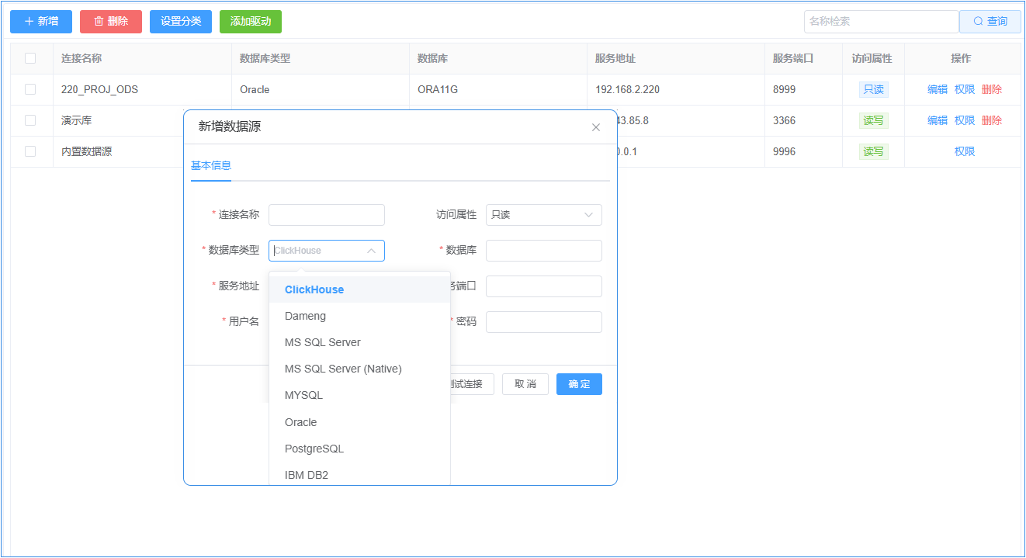Choose ClickHouse from the database type list
Screen dimensions: 1026x558
[359, 289]
